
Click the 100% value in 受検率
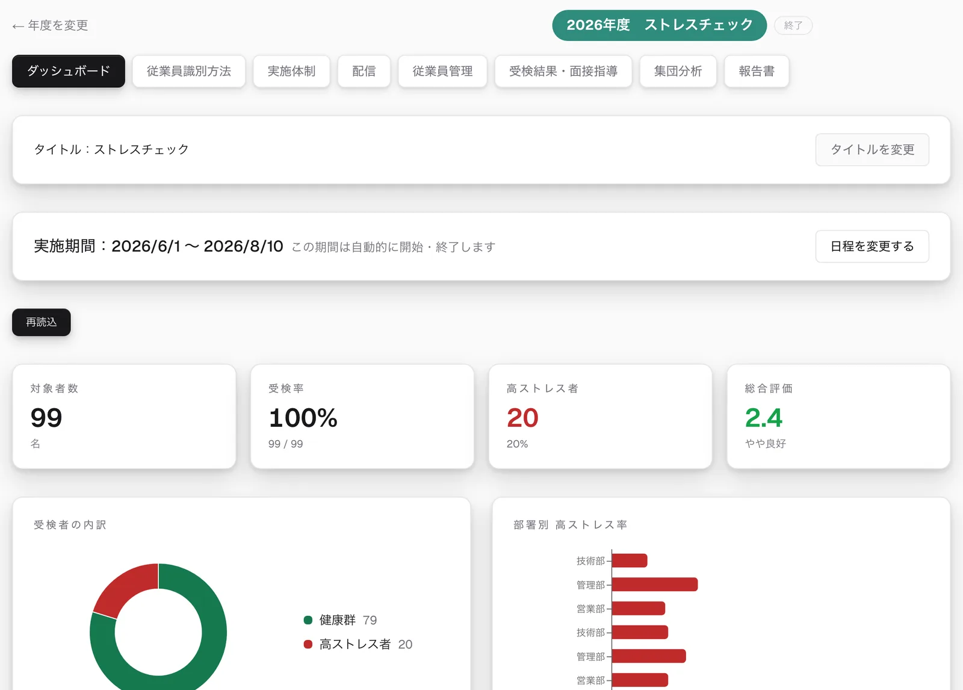(303, 418)
